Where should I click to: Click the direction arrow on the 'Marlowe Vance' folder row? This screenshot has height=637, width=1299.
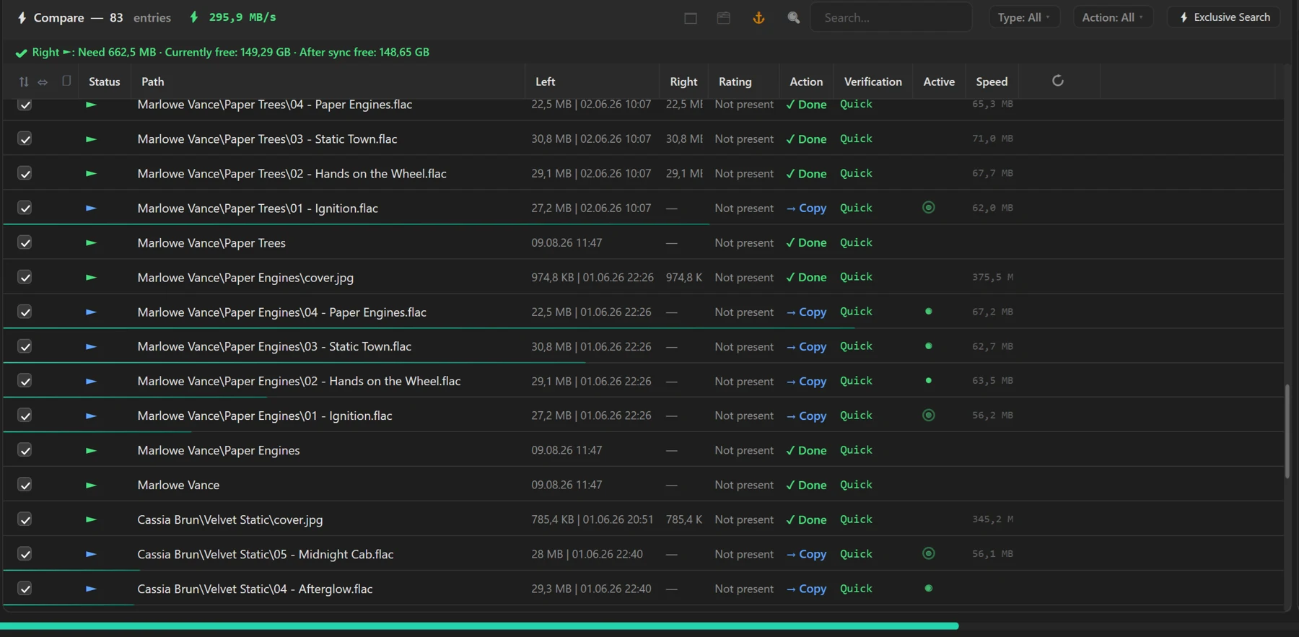pyautogui.click(x=91, y=486)
